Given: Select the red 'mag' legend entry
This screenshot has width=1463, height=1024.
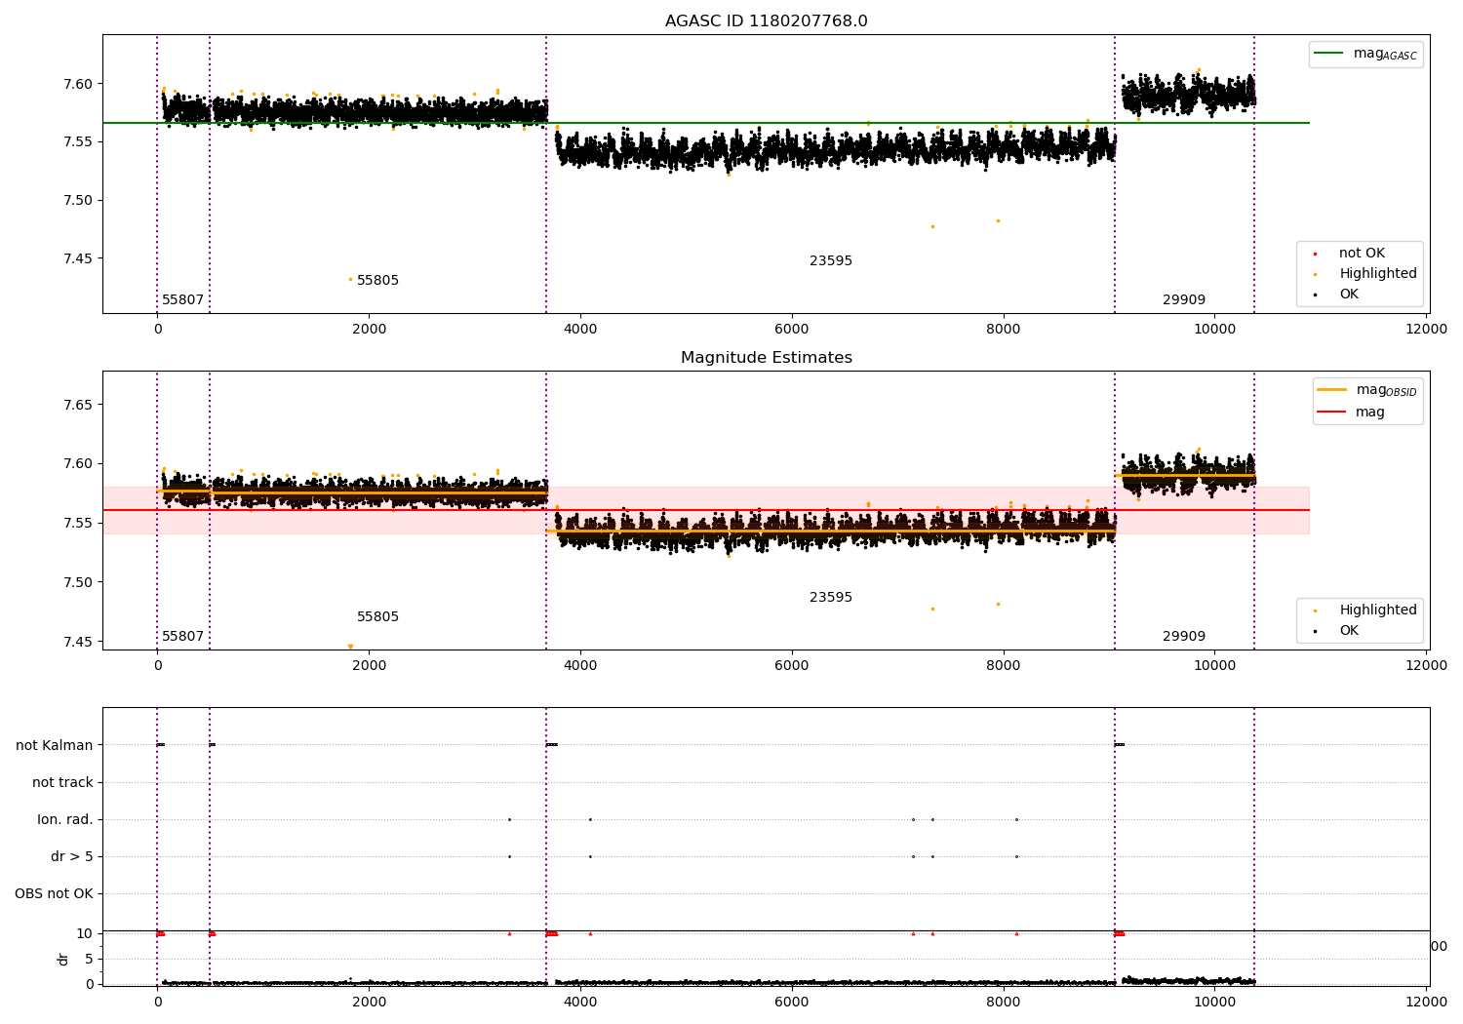Looking at the screenshot, I should coord(1351,413).
